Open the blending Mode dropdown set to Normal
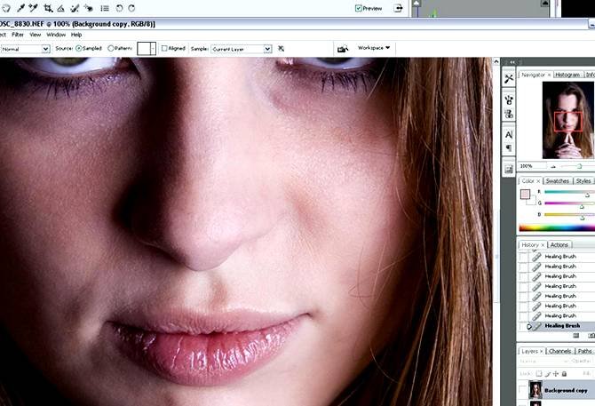595x406 pixels. click(x=25, y=49)
